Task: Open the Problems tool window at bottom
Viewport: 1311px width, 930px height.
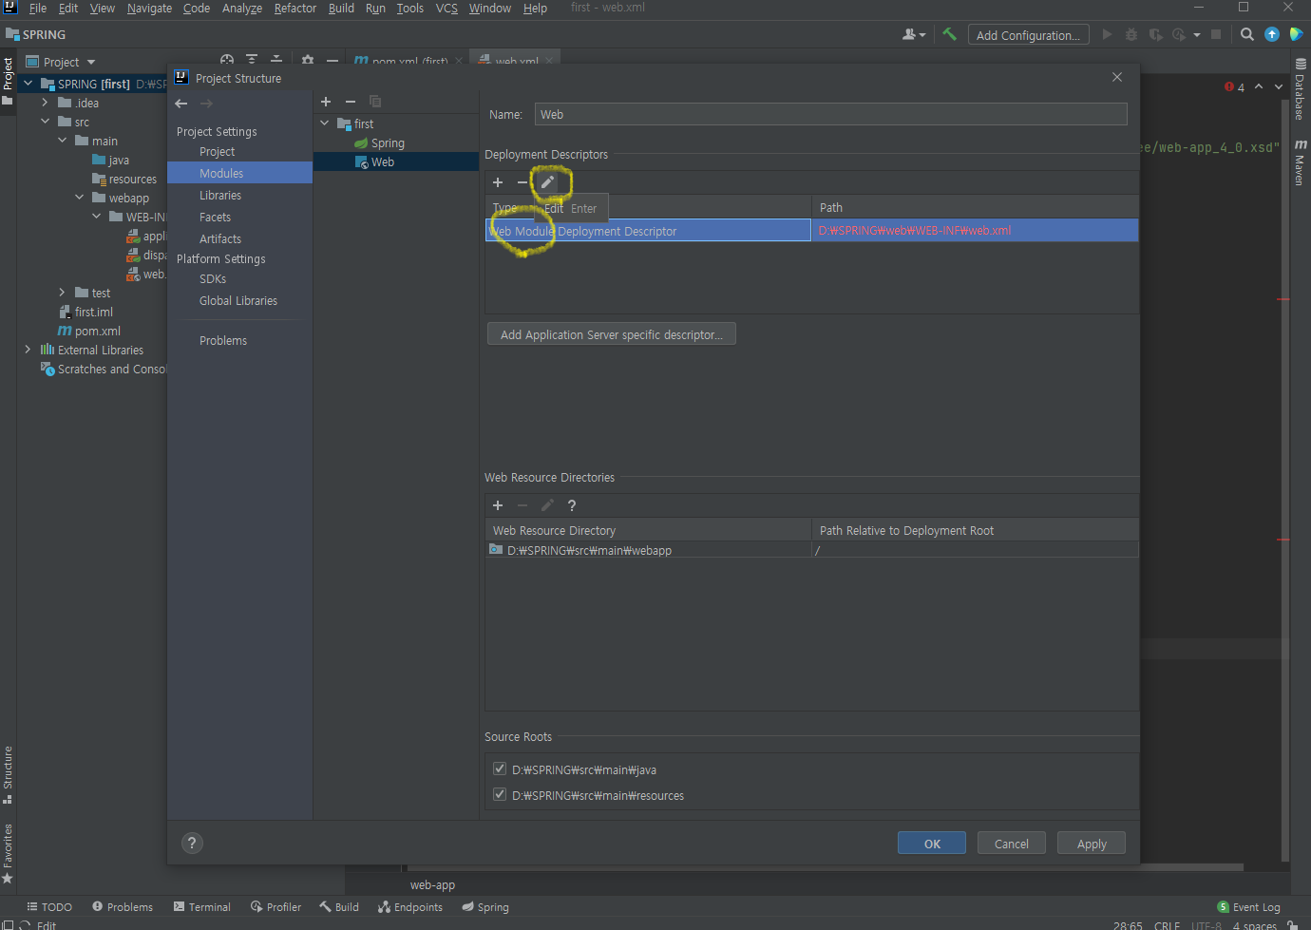Action: [x=123, y=907]
